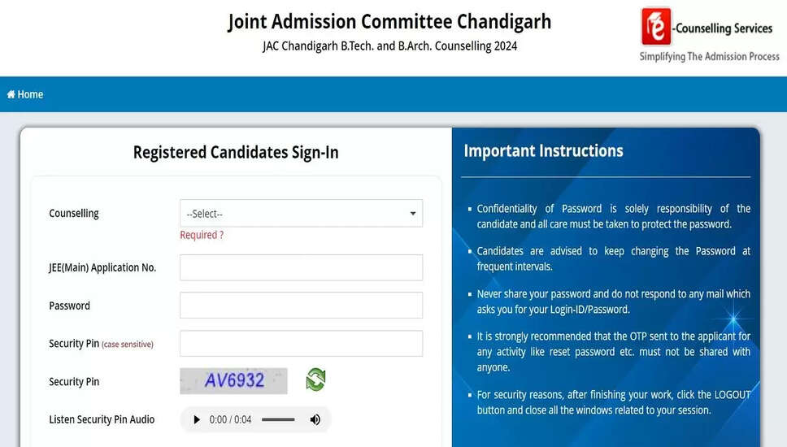
Task: Open the Home menu link text
Action: coord(30,94)
